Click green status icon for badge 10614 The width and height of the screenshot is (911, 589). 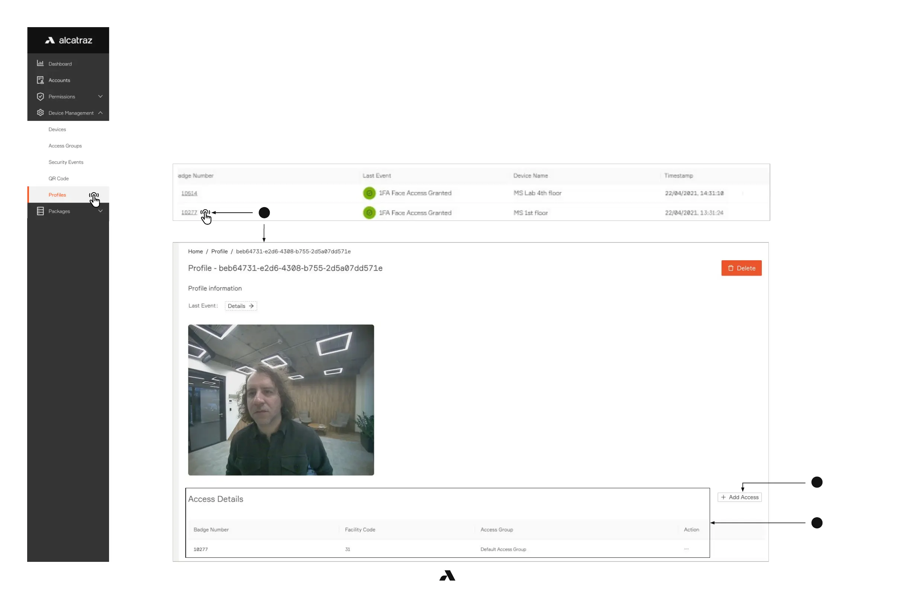click(369, 193)
